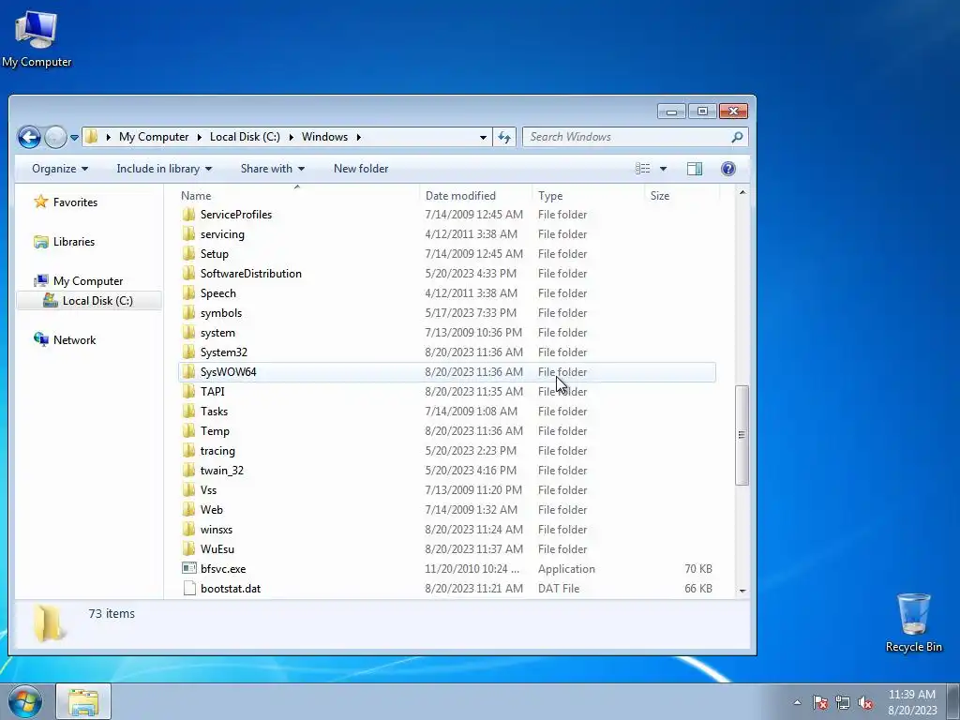960x720 pixels.
Task: Refresh the Windows folder view
Action: coord(504,137)
